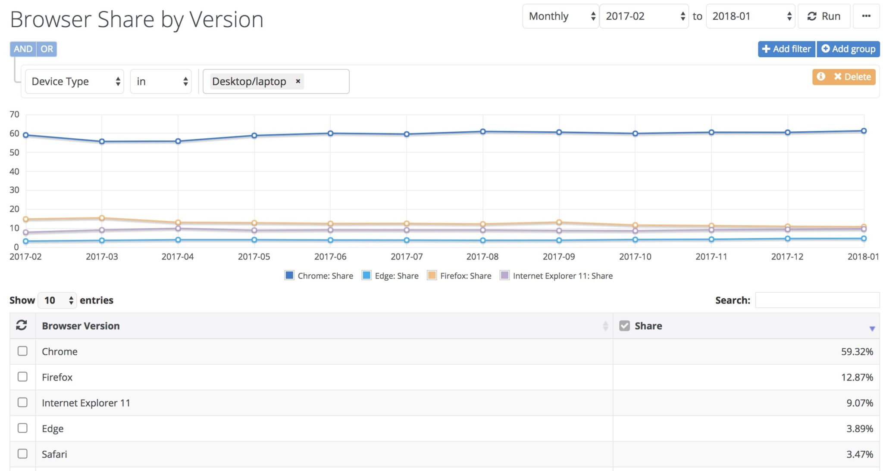Click inside the Search field
Screen dimensions: 883x471
pyautogui.click(x=817, y=300)
